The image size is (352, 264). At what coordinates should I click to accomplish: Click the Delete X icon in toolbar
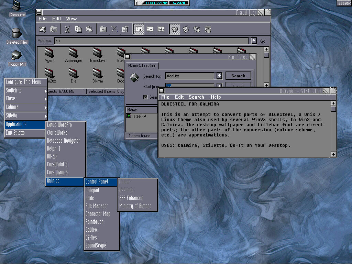[x=114, y=29]
